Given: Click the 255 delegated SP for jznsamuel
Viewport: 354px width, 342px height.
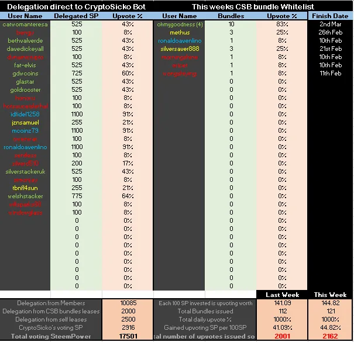Looking at the screenshot, I should [x=77, y=123].
